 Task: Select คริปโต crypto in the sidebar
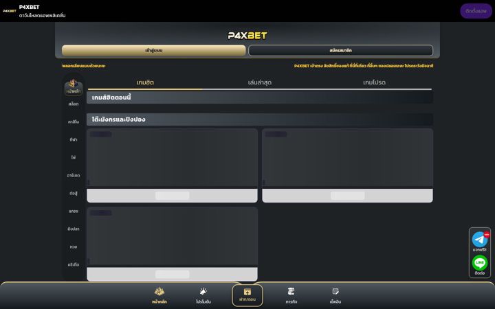[74, 264]
